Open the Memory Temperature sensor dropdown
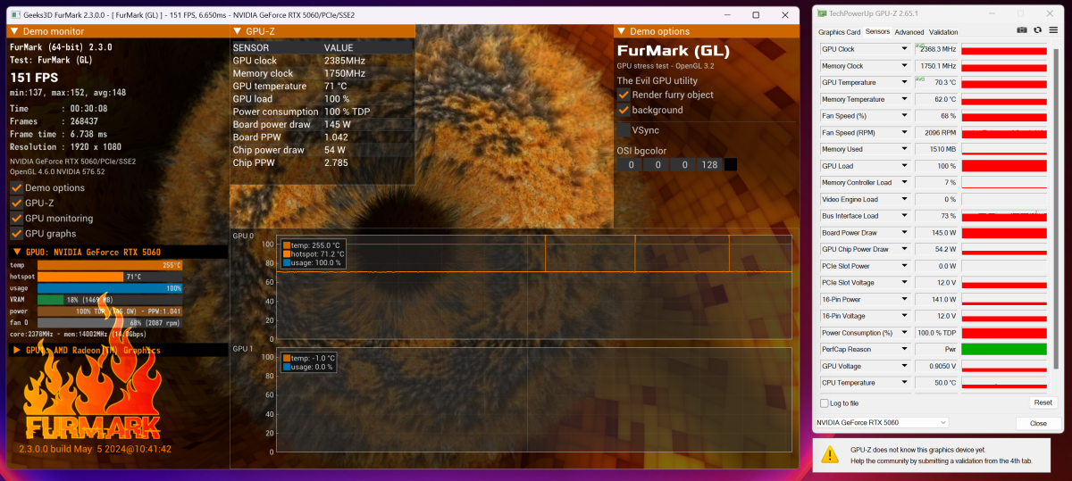 pyautogui.click(x=904, y=100)
